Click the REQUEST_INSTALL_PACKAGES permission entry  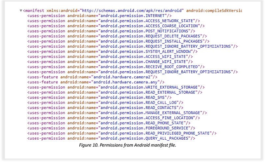[x=118, y=41]
